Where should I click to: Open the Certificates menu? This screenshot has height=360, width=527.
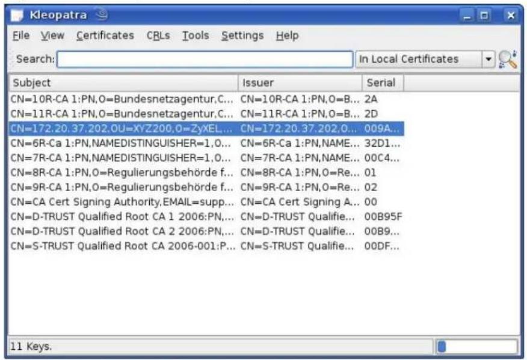coord(105,35)
